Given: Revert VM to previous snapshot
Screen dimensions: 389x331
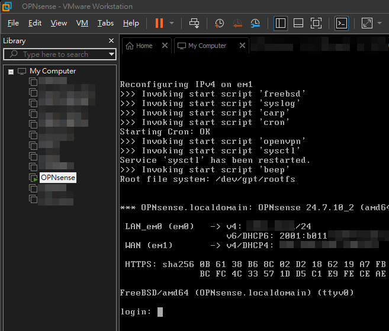Looking at the screenshot, I should [237, 23].
